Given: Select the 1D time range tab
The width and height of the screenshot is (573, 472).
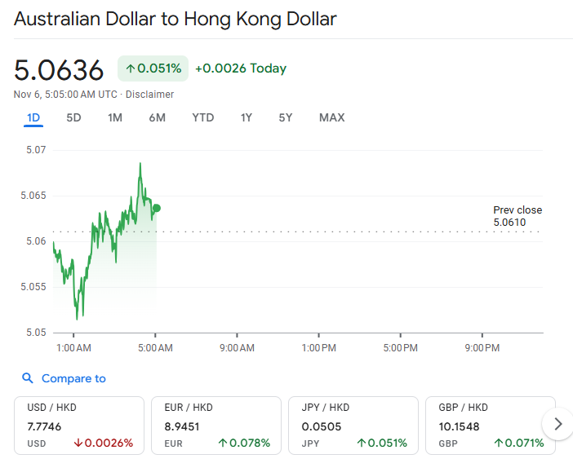Looking at the screenshot, I should tap(33, 117).
